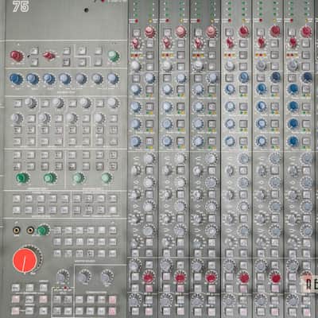Screen dimensions: 318x318
Task: Push lower square button right of master round red knob
Action: tap(34, 62)
